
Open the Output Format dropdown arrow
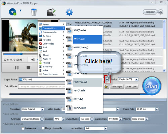(107, 79)
